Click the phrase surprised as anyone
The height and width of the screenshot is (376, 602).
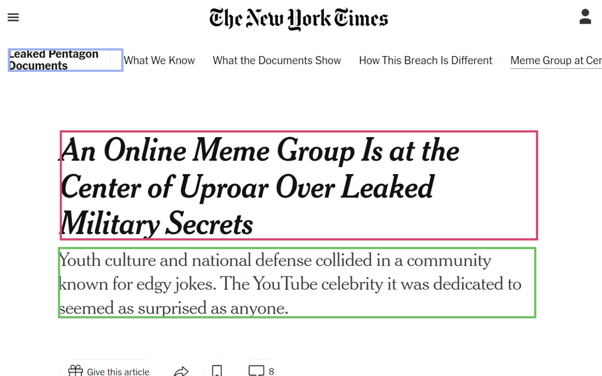tap(213, 308)
